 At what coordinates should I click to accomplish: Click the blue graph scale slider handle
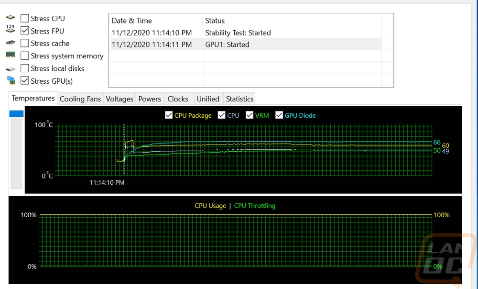point(16,113)
